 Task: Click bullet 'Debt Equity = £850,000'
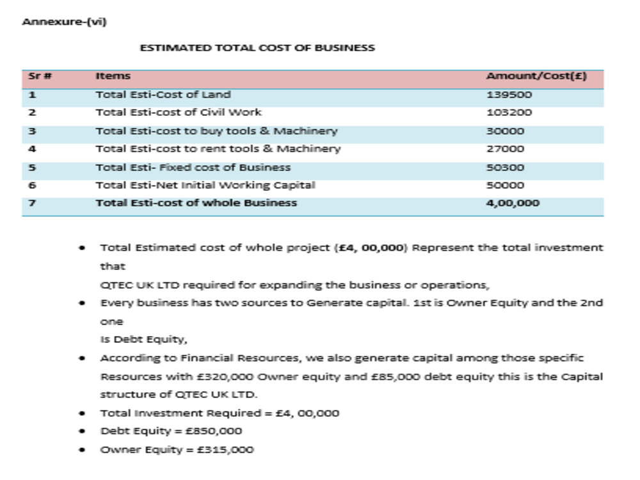pos(171,431)
